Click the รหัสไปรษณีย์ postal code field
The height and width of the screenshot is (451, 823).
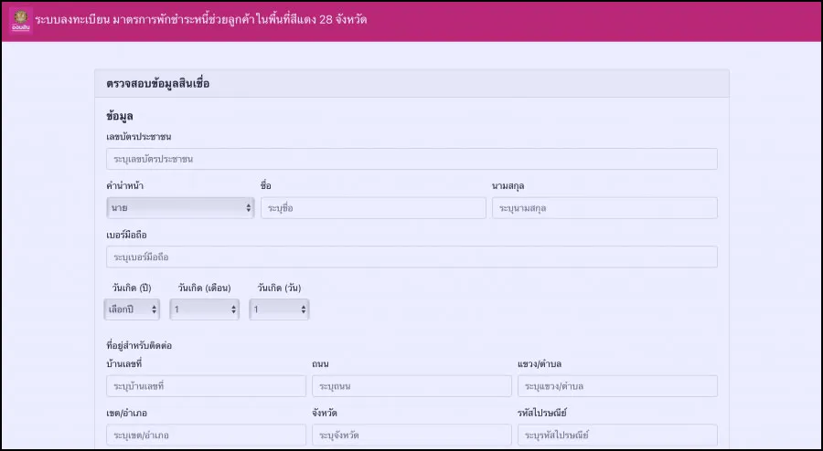[x=616, y=435]
